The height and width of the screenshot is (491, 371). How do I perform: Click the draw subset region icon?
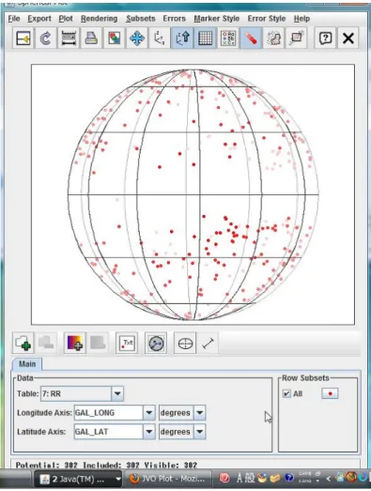[x=273, y=38]
